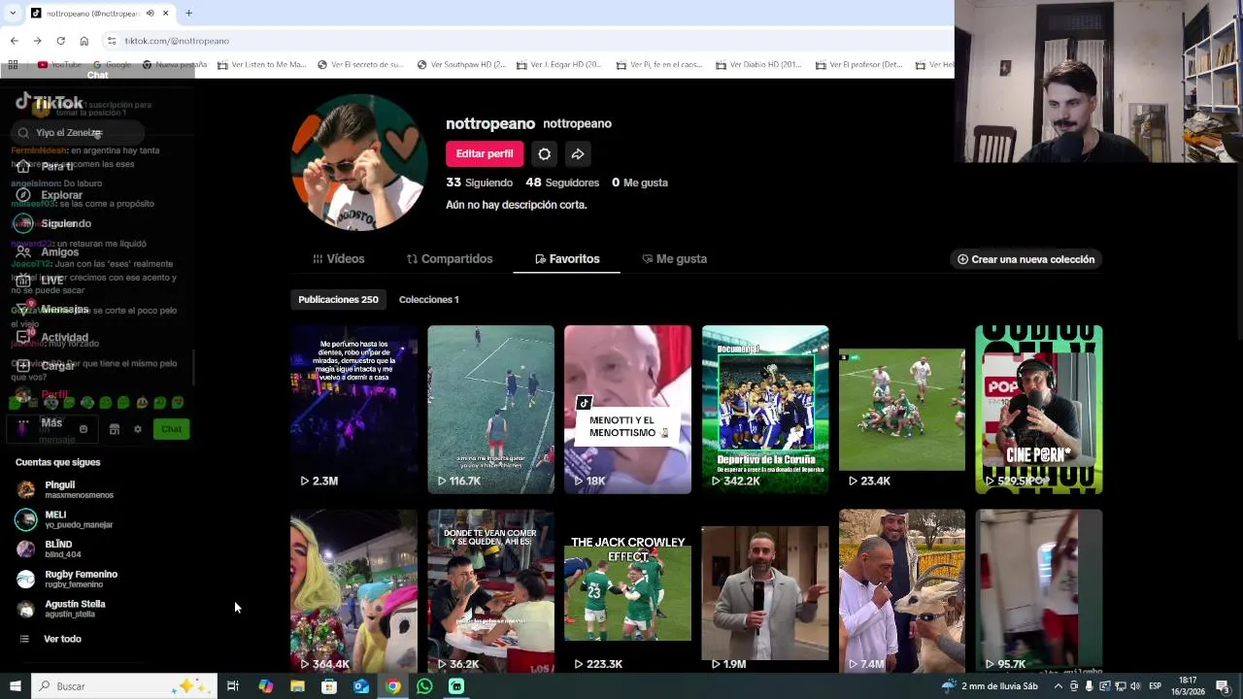Select the Colecciones 1 filter
The width and height of the screenshot is (1243, 699).
[x=428, y=300]
